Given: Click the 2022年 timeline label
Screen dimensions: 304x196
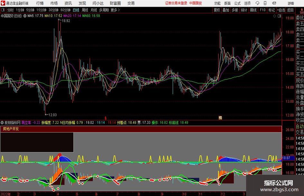Looking at the screenshot, I should point(5,194).
